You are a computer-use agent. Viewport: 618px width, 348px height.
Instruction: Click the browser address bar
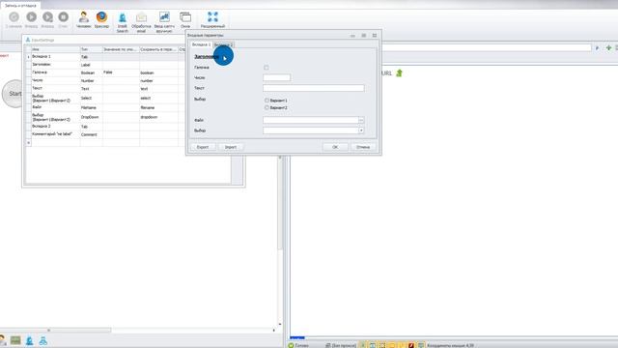pos(487,47)
